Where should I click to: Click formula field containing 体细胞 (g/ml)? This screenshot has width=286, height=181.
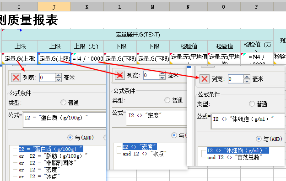[x=248, y=121]
